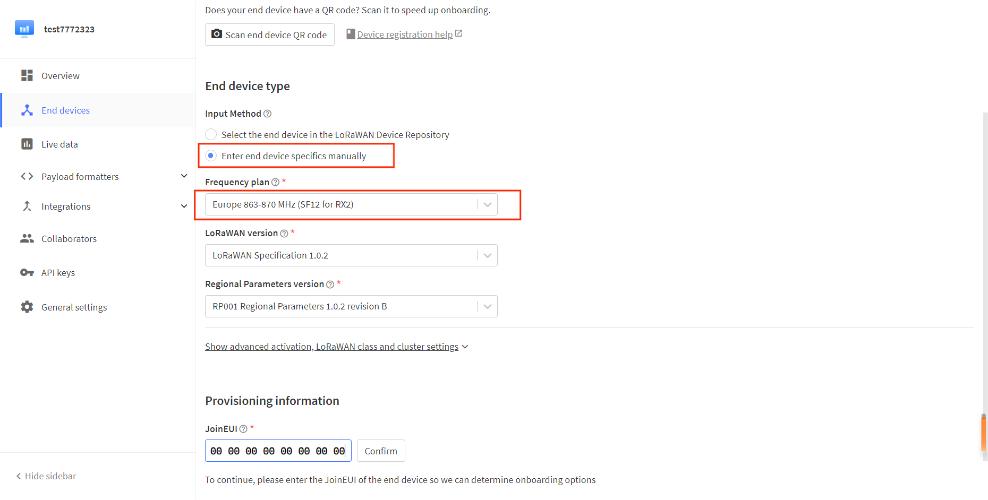The image size is (988, 500).
Task: Click the API keys key icon
Action: (x=27, y=273)
